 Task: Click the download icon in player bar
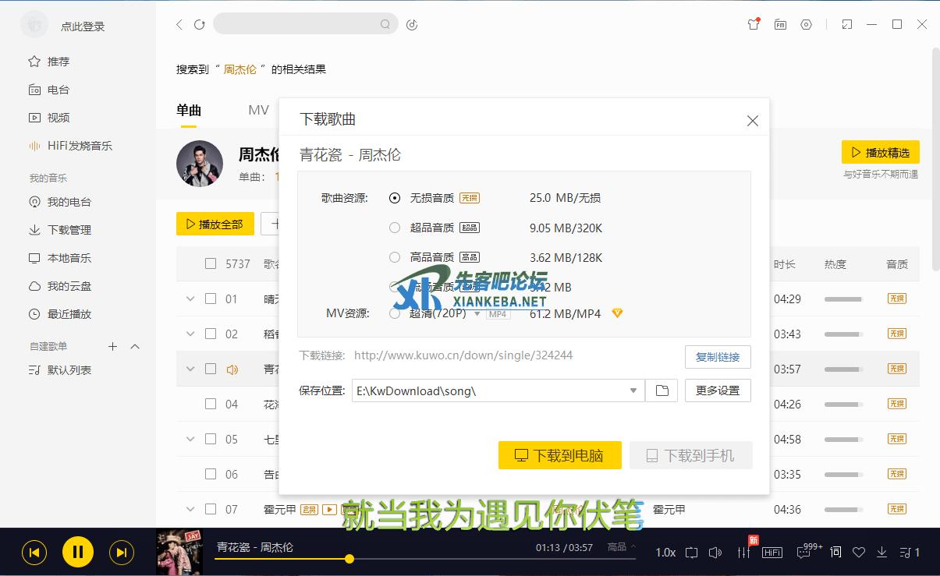tap(882, 552)
